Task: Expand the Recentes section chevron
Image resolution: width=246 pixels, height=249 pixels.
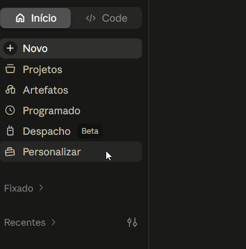Action: pyautogui.click(x=54, y=222)
